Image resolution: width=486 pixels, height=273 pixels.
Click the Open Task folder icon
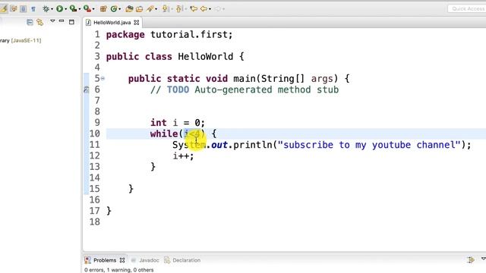tap(140, 9)
